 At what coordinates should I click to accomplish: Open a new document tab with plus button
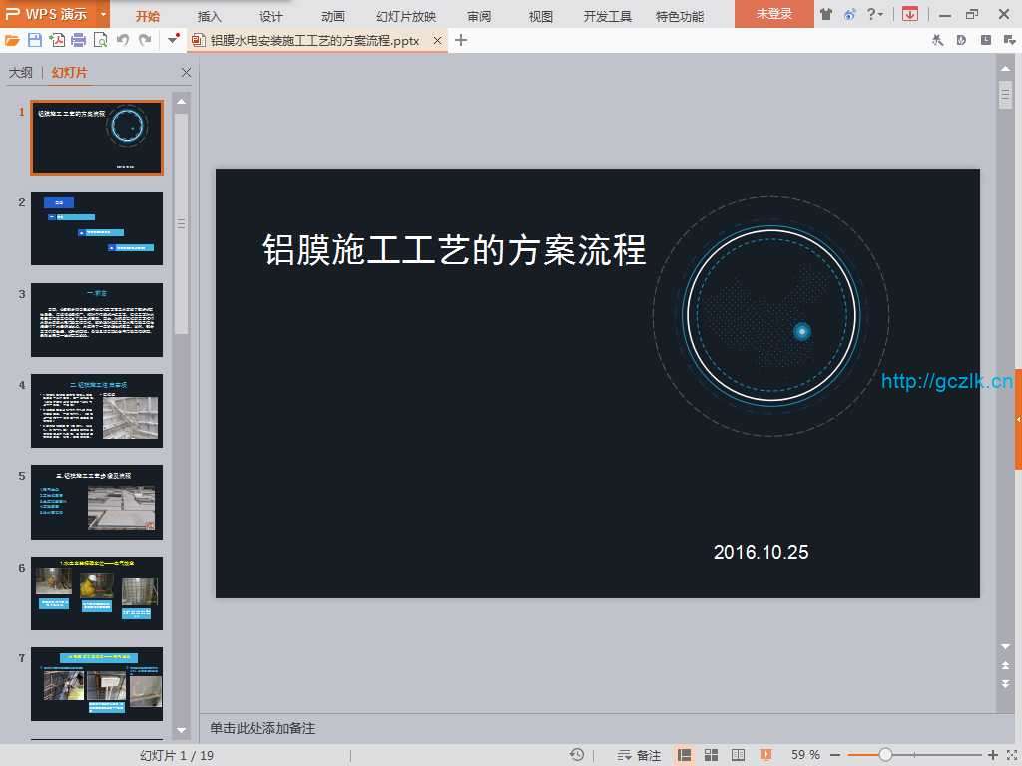tap(460, 40)
